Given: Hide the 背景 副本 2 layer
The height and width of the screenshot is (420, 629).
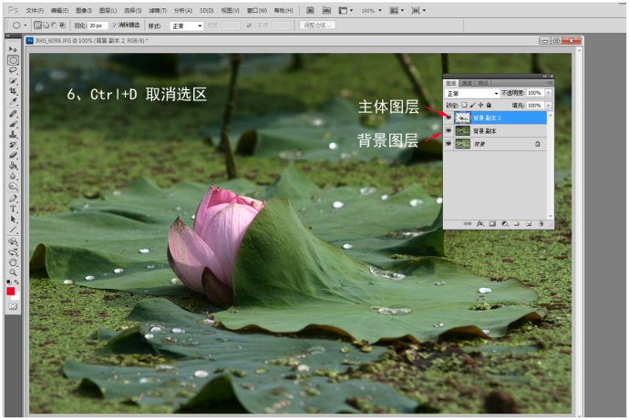Looking at the screenshot, I should 449,118.
